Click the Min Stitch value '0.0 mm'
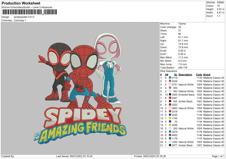This screenshot has height=159, width=226. click(182, 61)
